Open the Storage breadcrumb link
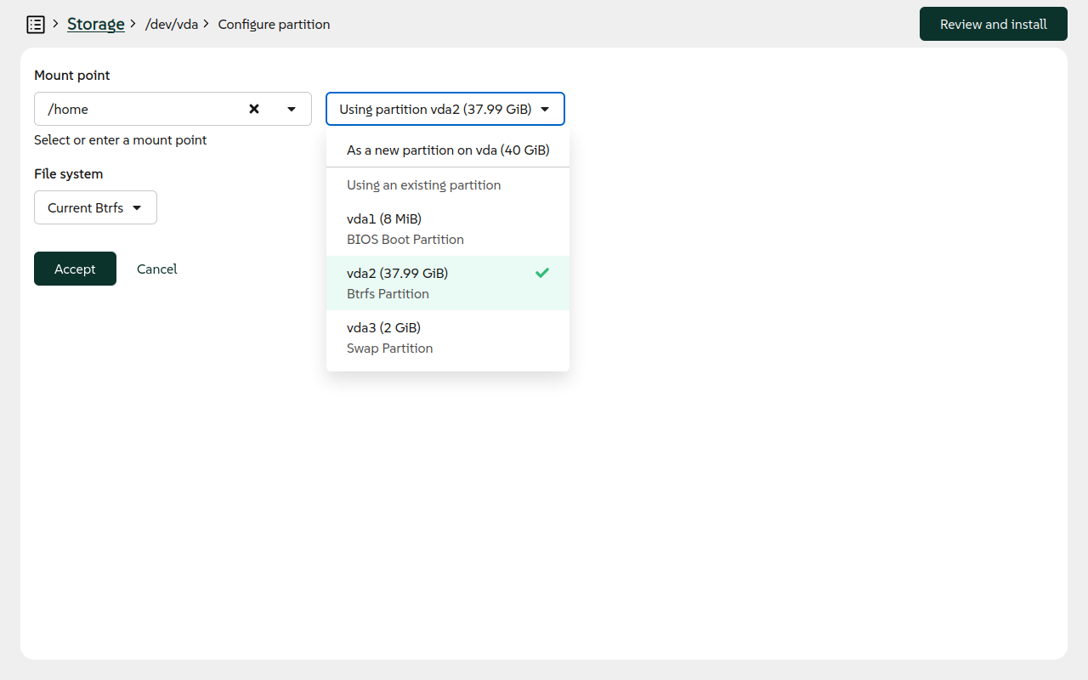1088x680 pixels. click(95, 24)
